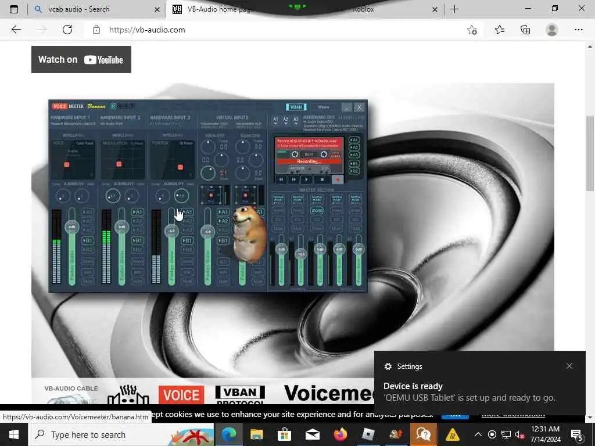
Task: Open the Action Center notifications icon
Action: point(577,434)
